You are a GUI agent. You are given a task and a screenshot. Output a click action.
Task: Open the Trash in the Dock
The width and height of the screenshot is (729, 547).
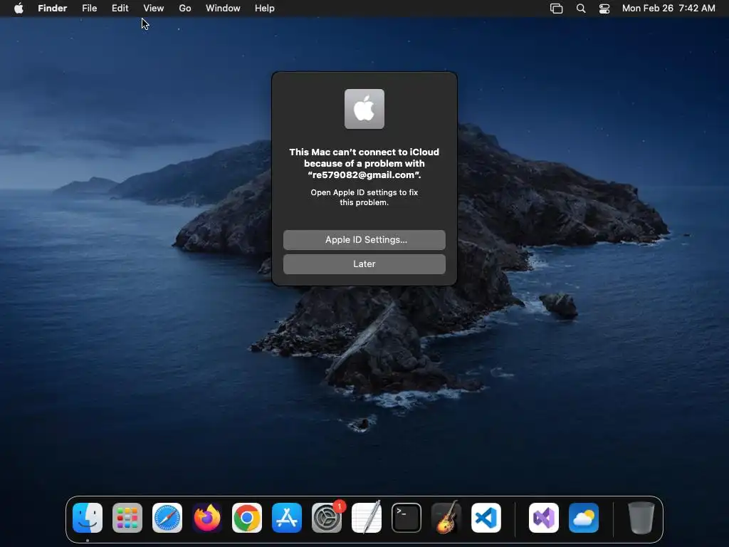point(641,518)
